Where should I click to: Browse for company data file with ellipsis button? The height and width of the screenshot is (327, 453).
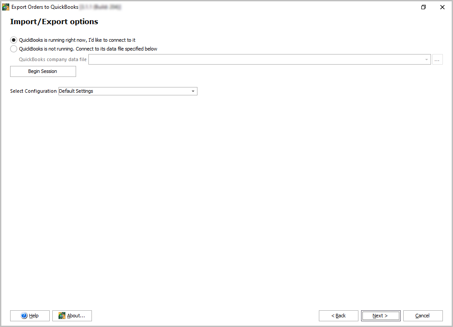click(438, 59)
